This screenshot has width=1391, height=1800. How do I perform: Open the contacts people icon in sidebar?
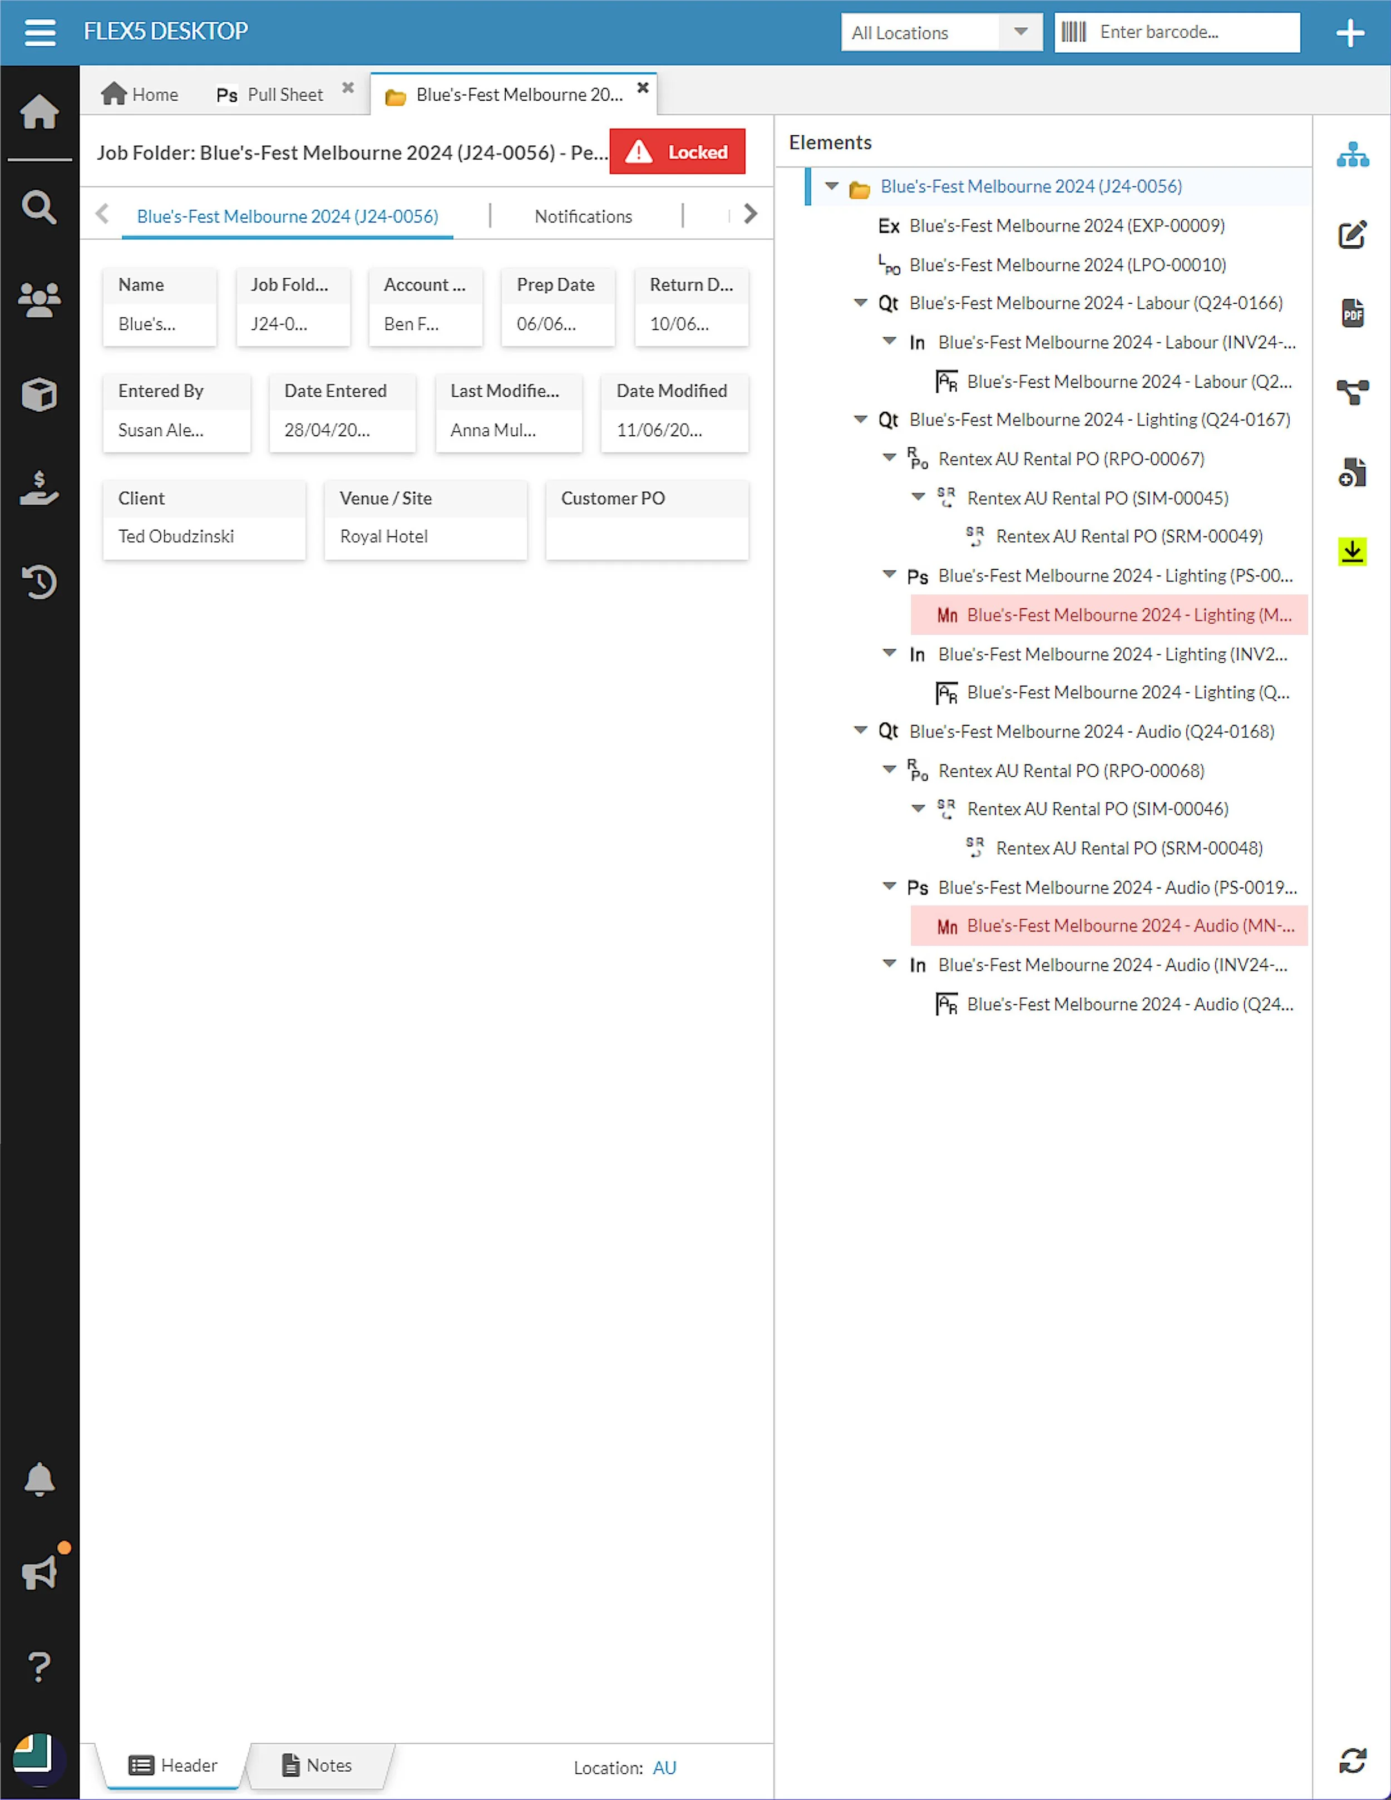point(39,300)
